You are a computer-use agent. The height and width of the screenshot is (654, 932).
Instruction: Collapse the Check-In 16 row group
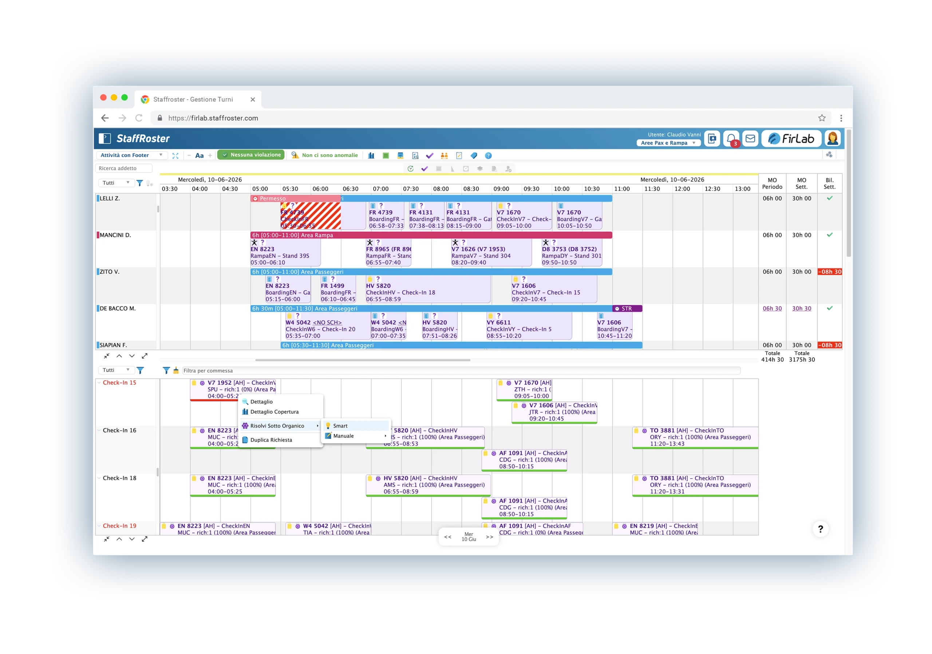[x=99, y=430]
